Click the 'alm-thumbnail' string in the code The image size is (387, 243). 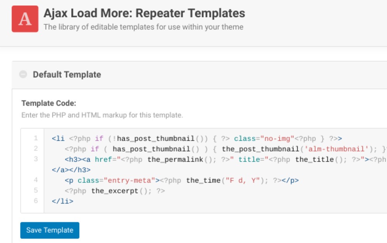[x=341, y=149]
